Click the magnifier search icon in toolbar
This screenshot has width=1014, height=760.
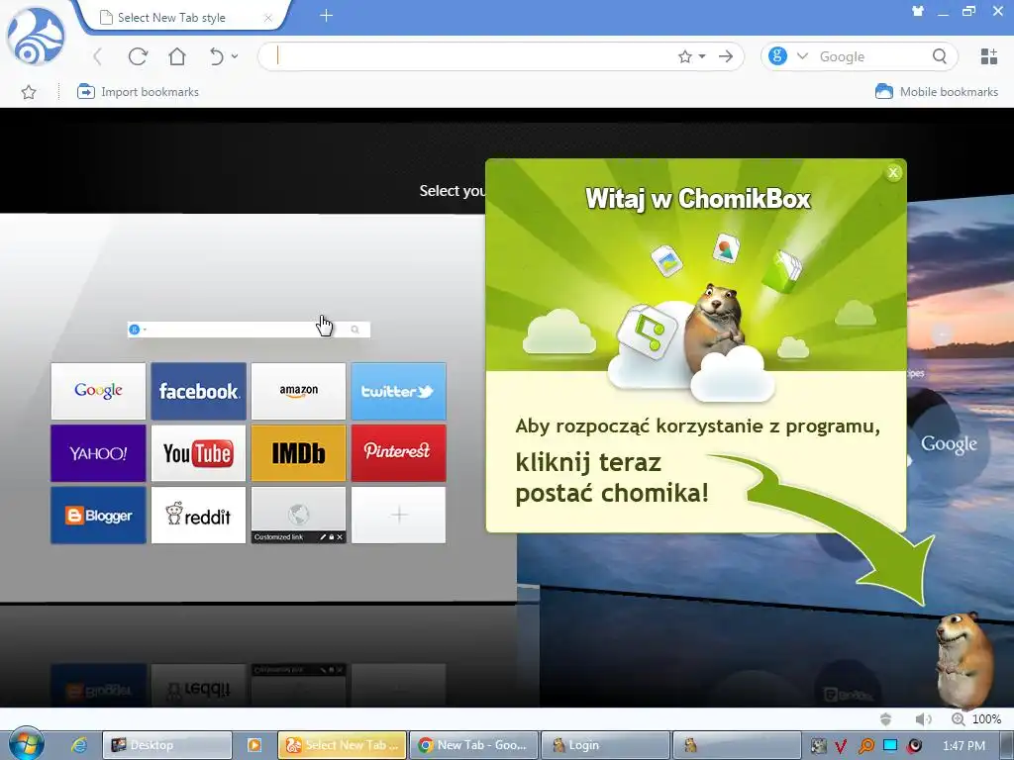coord(940,56)
